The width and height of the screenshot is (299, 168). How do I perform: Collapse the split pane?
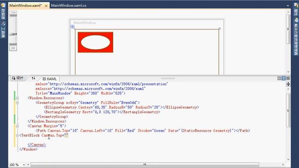[x=288, y=78]
